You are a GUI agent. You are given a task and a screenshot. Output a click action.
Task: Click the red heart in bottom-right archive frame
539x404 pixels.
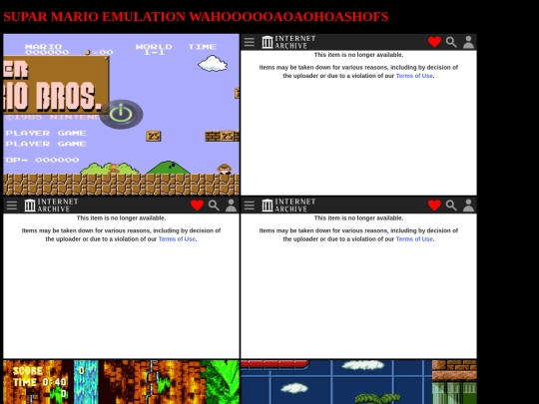[x=434, y=205]
